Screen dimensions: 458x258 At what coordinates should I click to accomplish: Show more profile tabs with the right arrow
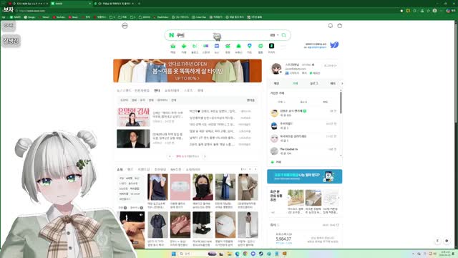[342, 83]
